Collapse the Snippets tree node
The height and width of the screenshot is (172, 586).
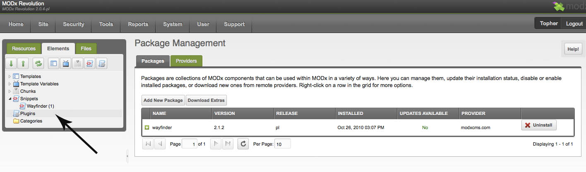[x=10, y=99]
